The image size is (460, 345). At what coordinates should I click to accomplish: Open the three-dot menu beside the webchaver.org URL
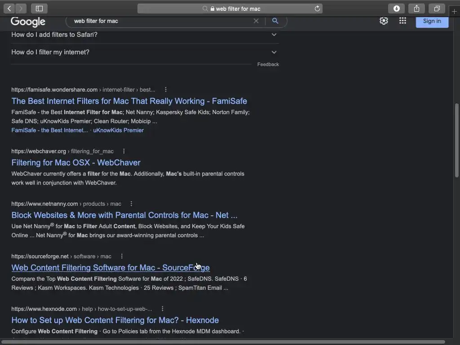point(124,151)
